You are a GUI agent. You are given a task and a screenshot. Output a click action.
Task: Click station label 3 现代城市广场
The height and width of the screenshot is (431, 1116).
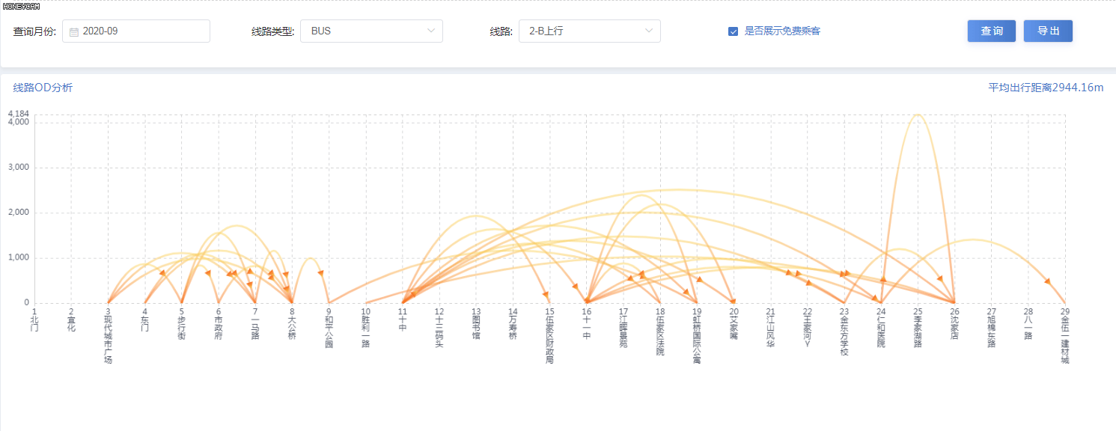click(x=108, y=335)
